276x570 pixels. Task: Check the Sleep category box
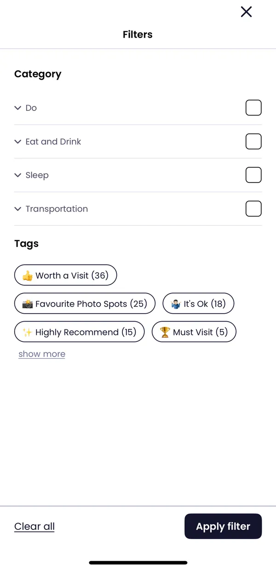pyautogui.click(x=253, y=175)
